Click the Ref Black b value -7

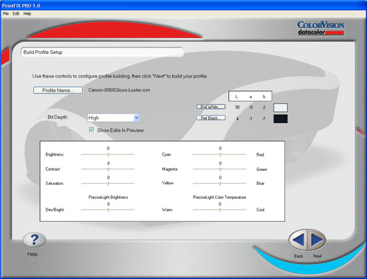tap(264, 119)
